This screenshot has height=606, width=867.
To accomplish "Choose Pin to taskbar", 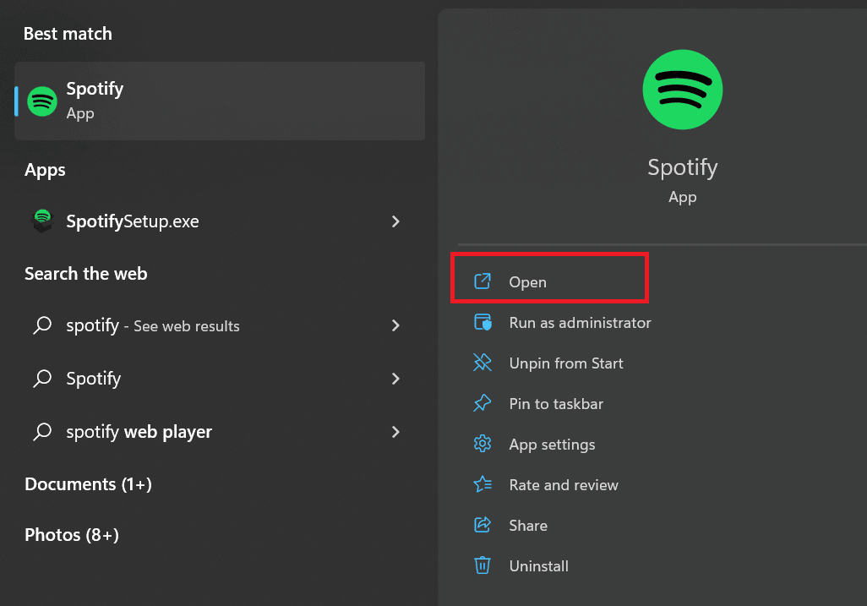I will (x=556, y=404).
